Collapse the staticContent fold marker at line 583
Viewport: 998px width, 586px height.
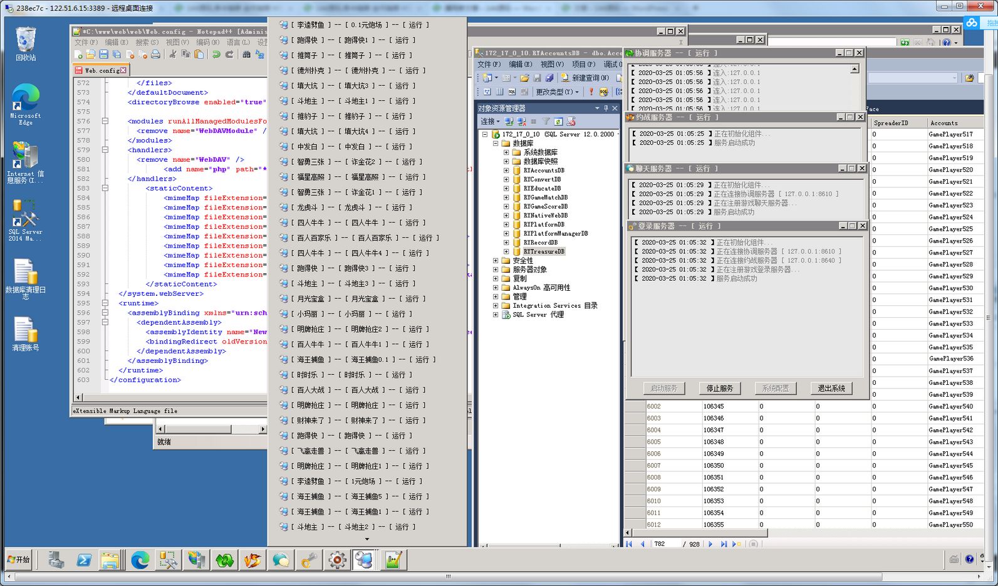point(105,188)
